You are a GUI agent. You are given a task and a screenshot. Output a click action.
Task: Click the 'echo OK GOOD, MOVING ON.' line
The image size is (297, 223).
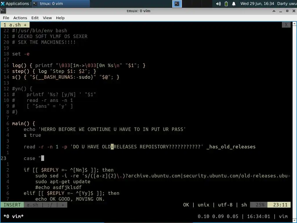click(70, 199)
